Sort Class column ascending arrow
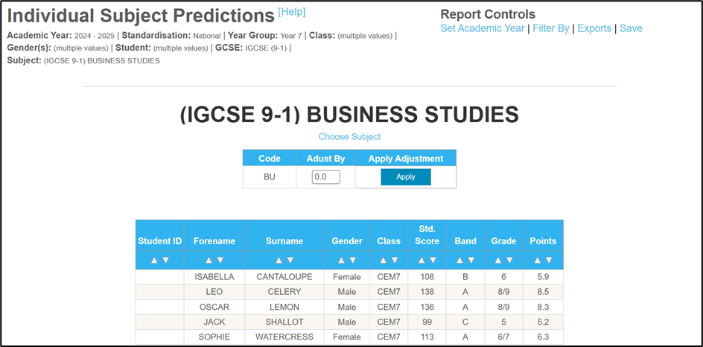The width and height of the screenshot is (703, 347). [x=383, y=260]
